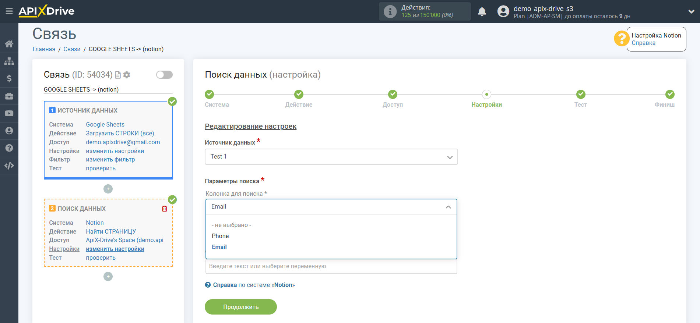Open the Справка link in Notion help box
Image resolution: width=700 pixels, height=323 pixels.
[x=643, y=43]
